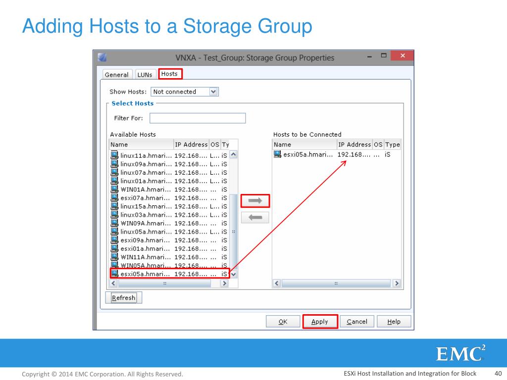Click host icon beside linux05a.hmari
Image resolution: width=507 pixels, height=380 pixels.
pos(114,231)
